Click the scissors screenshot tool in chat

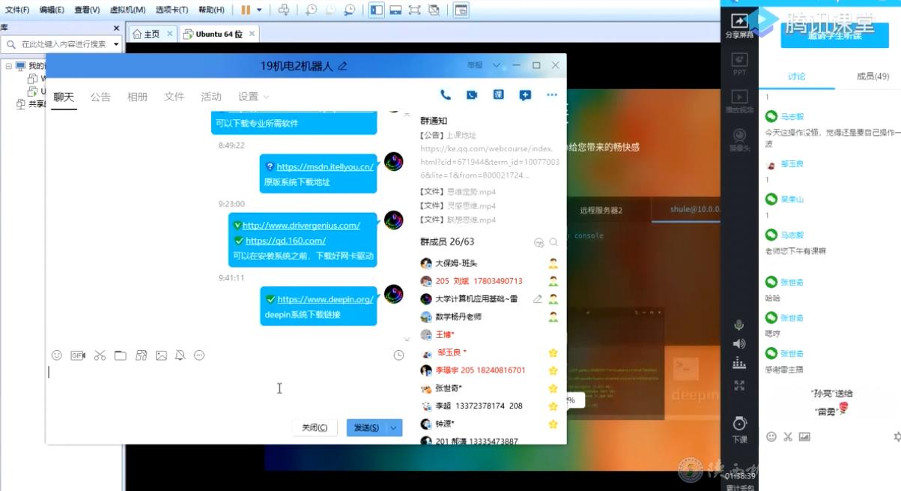point(100,355)
